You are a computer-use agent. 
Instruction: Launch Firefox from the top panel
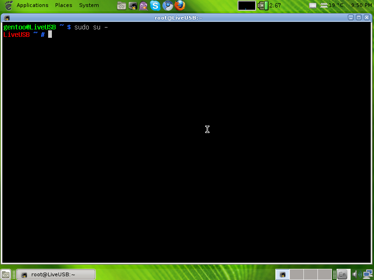pyautogui.click(x=180, y=6)
